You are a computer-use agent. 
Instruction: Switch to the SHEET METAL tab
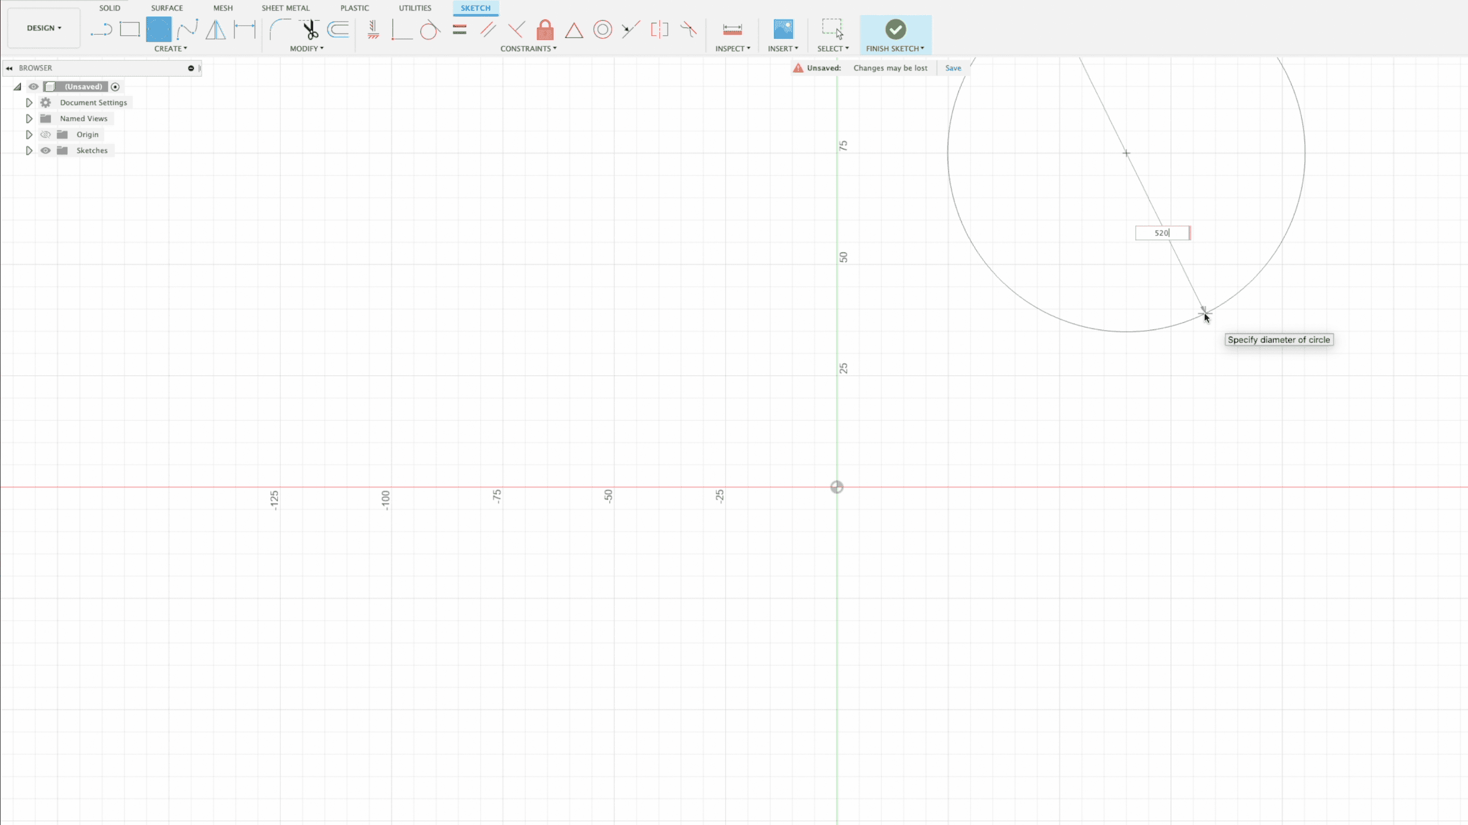pyautogui.click(x=286, y=8)
